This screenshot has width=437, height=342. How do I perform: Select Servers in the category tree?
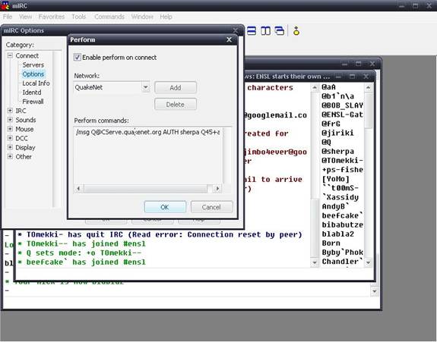point(33,64)
